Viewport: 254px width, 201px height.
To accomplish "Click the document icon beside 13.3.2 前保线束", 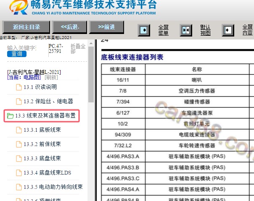I will click(x=19, y=144).
